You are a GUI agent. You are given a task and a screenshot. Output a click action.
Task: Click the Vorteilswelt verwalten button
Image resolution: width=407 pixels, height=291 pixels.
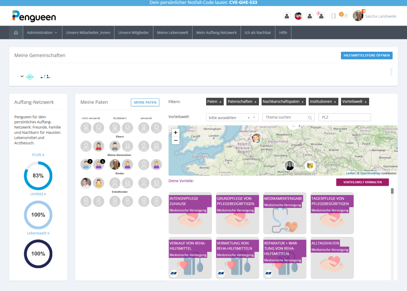point(362,182)
